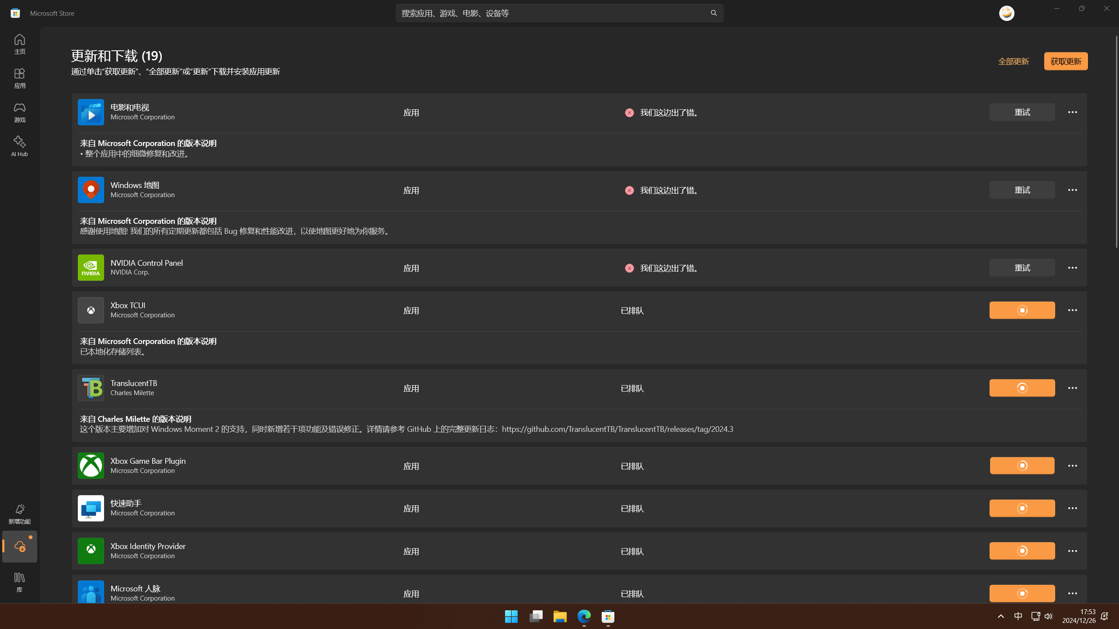Click the 全部更新 link
The height and width of the screenshot is (629, 1119).
[x=1013, y=61]
